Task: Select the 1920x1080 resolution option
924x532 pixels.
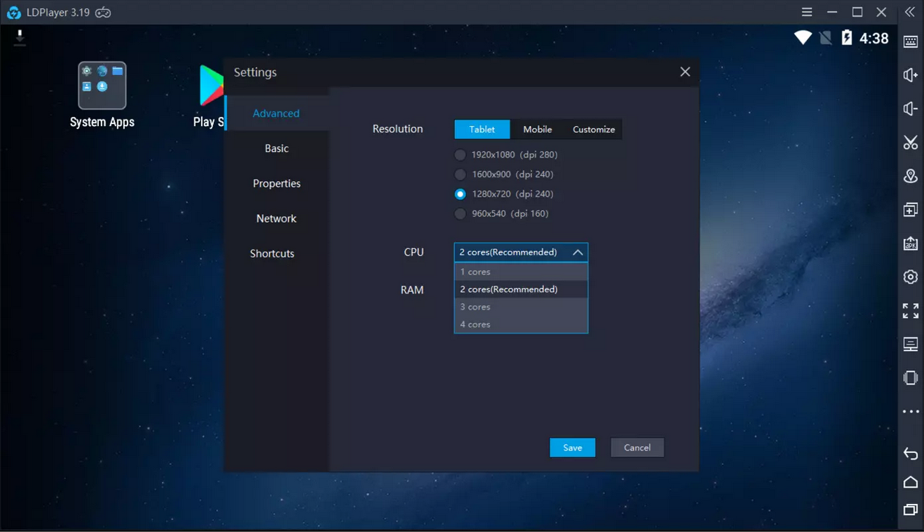Action: pyautogui.click(x=460, y=155)
